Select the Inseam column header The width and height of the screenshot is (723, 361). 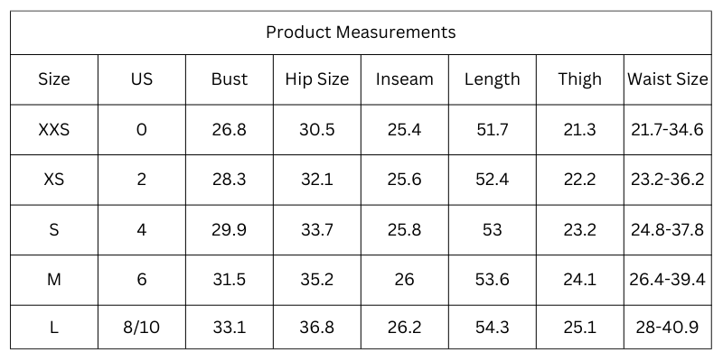click(x=405, y=79)
